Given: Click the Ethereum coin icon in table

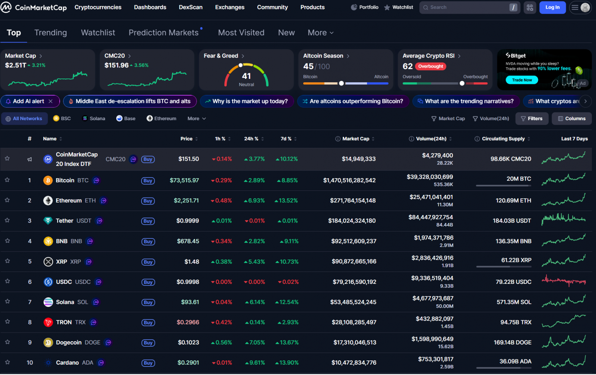Looking at the screenshot, I should (48, 201).
